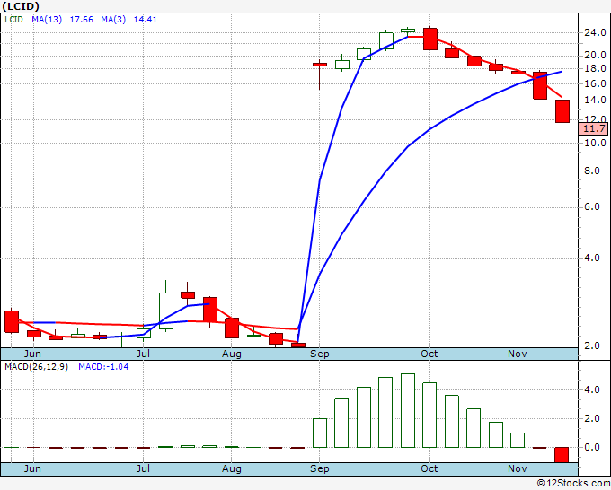Click the highlighted 11.7 current price tag
611x490 pixels.
point(594,128)
